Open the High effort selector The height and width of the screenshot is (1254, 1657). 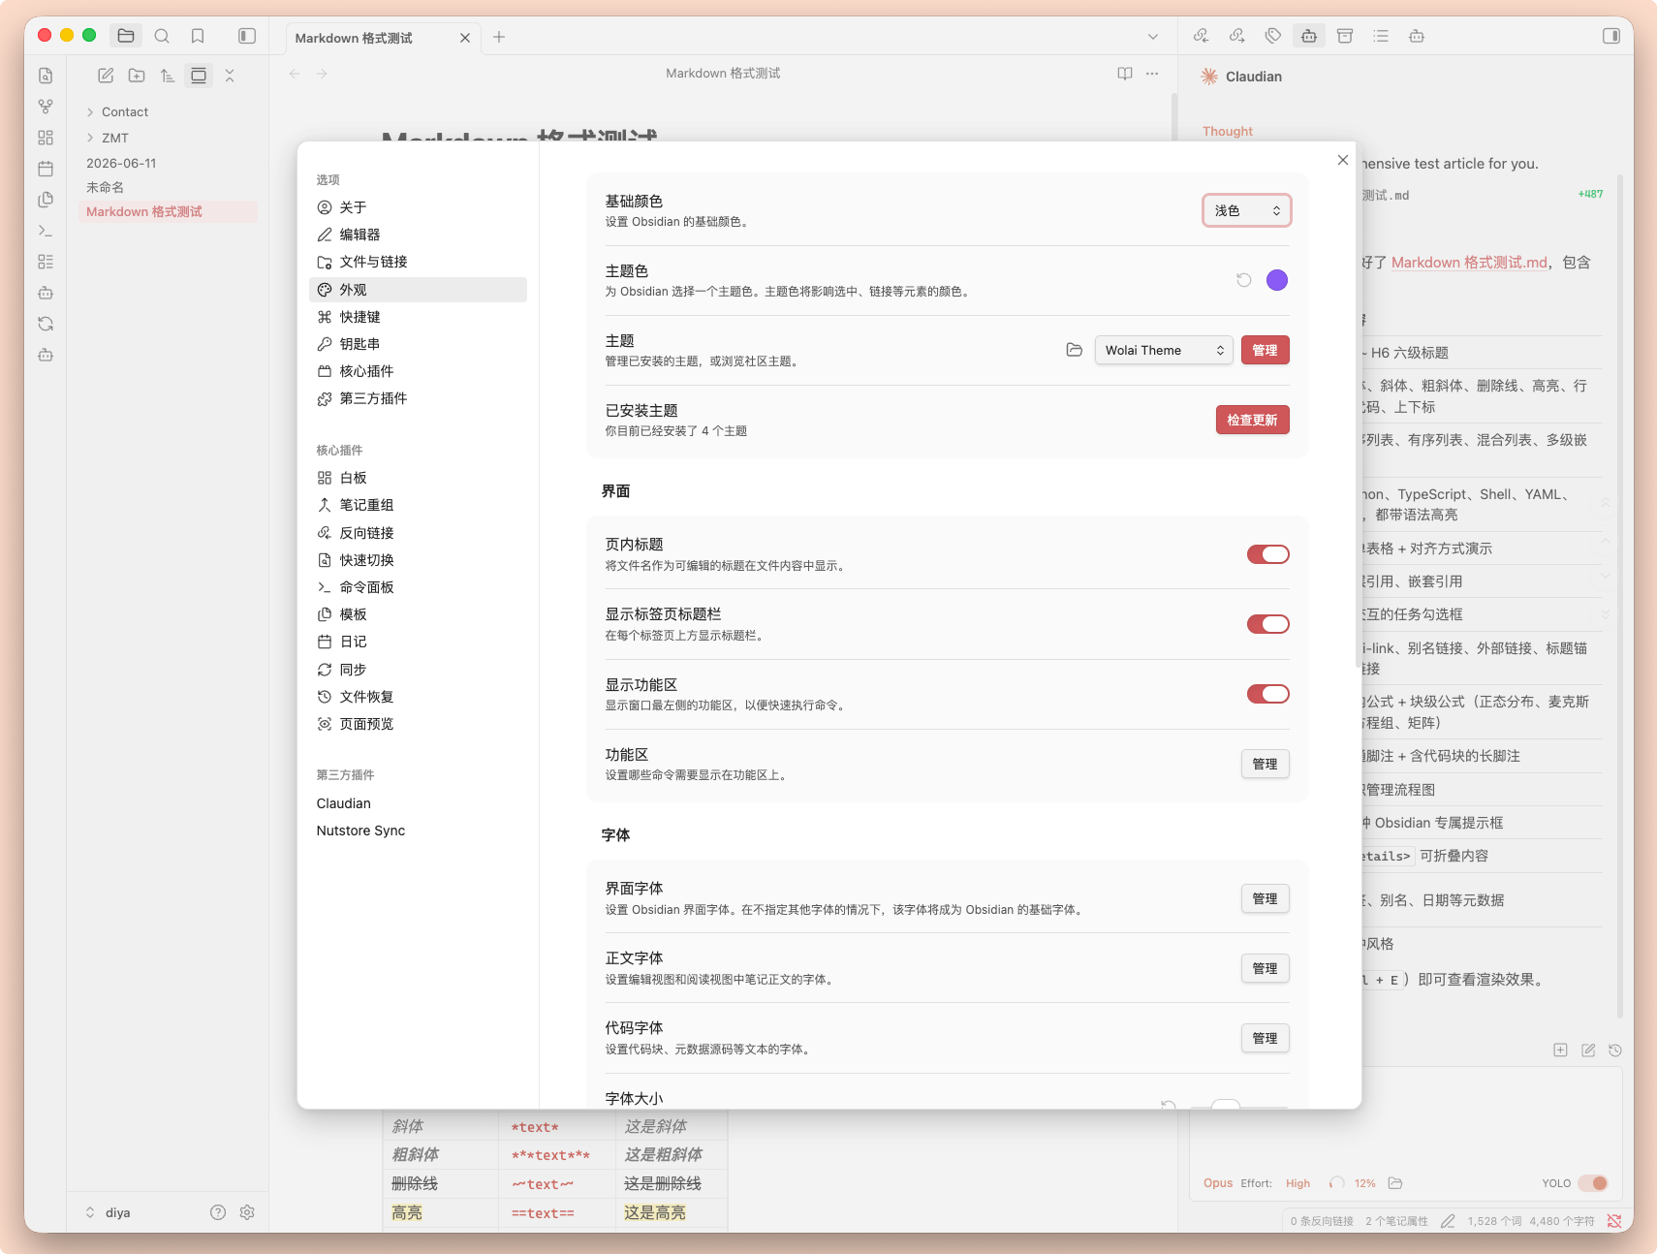[x=1297, y=1183]
